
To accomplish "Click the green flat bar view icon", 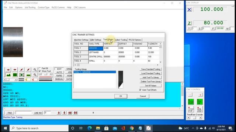I will click(28, 75).
